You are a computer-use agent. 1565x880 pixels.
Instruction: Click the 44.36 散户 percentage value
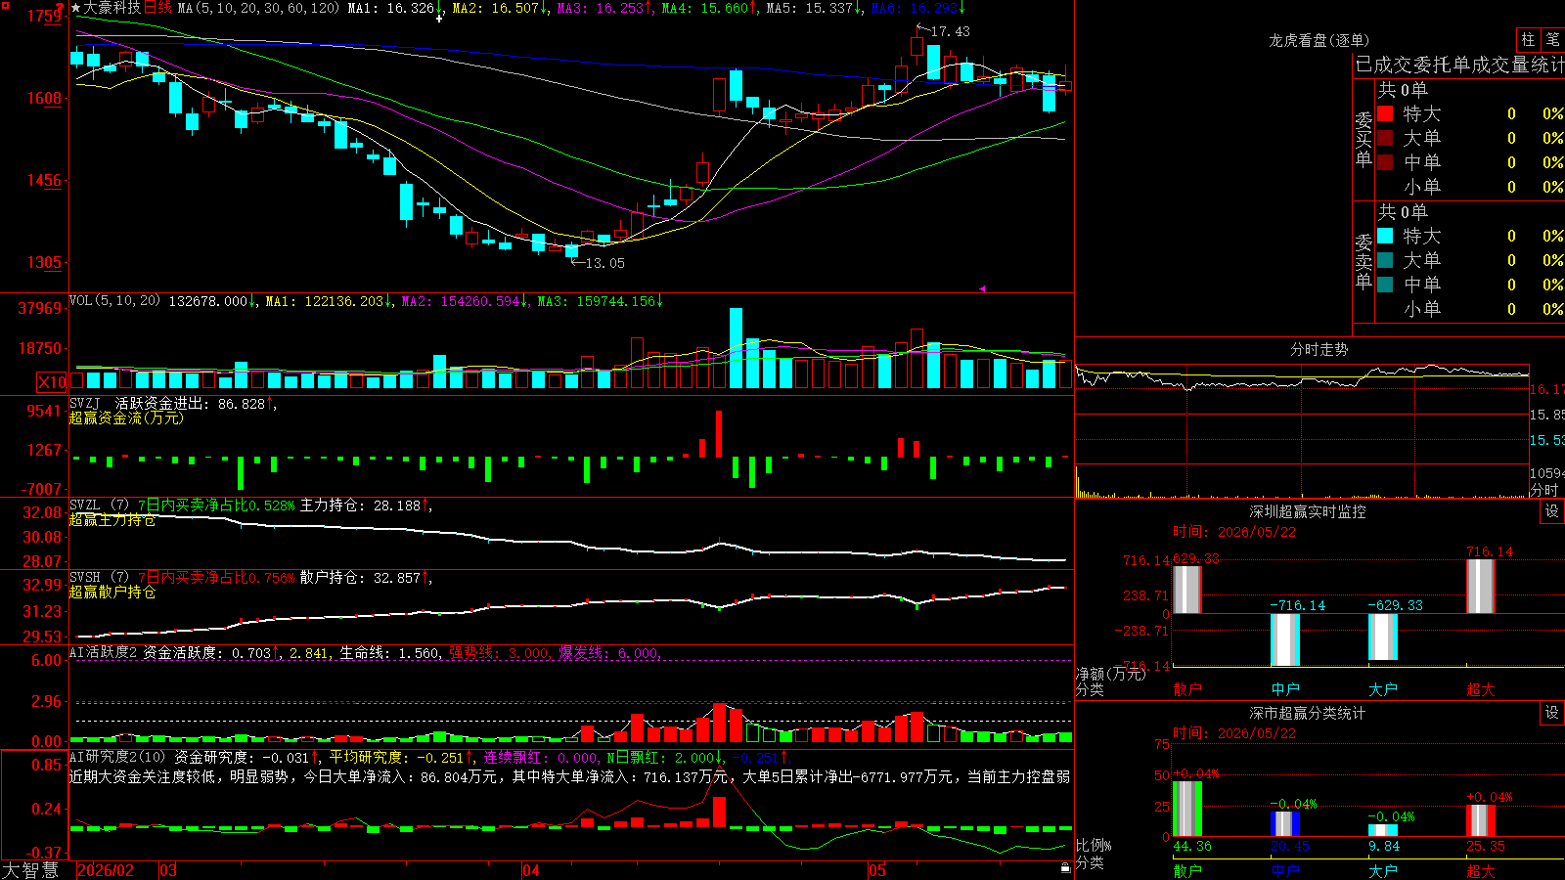click(1192, 846)
